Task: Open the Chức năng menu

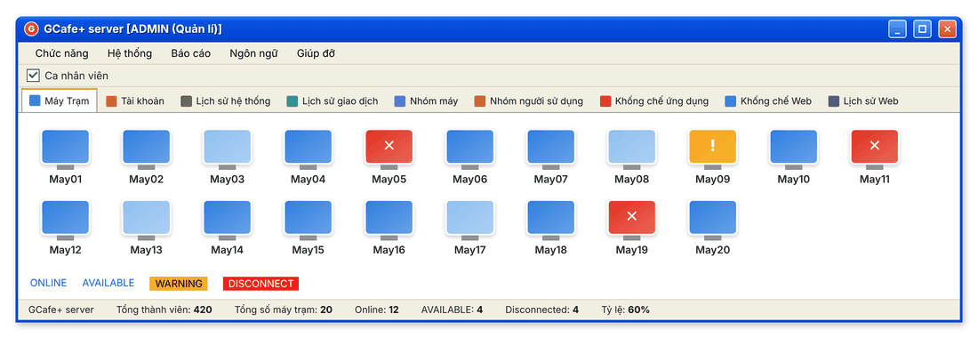Action: pos(61,53)
